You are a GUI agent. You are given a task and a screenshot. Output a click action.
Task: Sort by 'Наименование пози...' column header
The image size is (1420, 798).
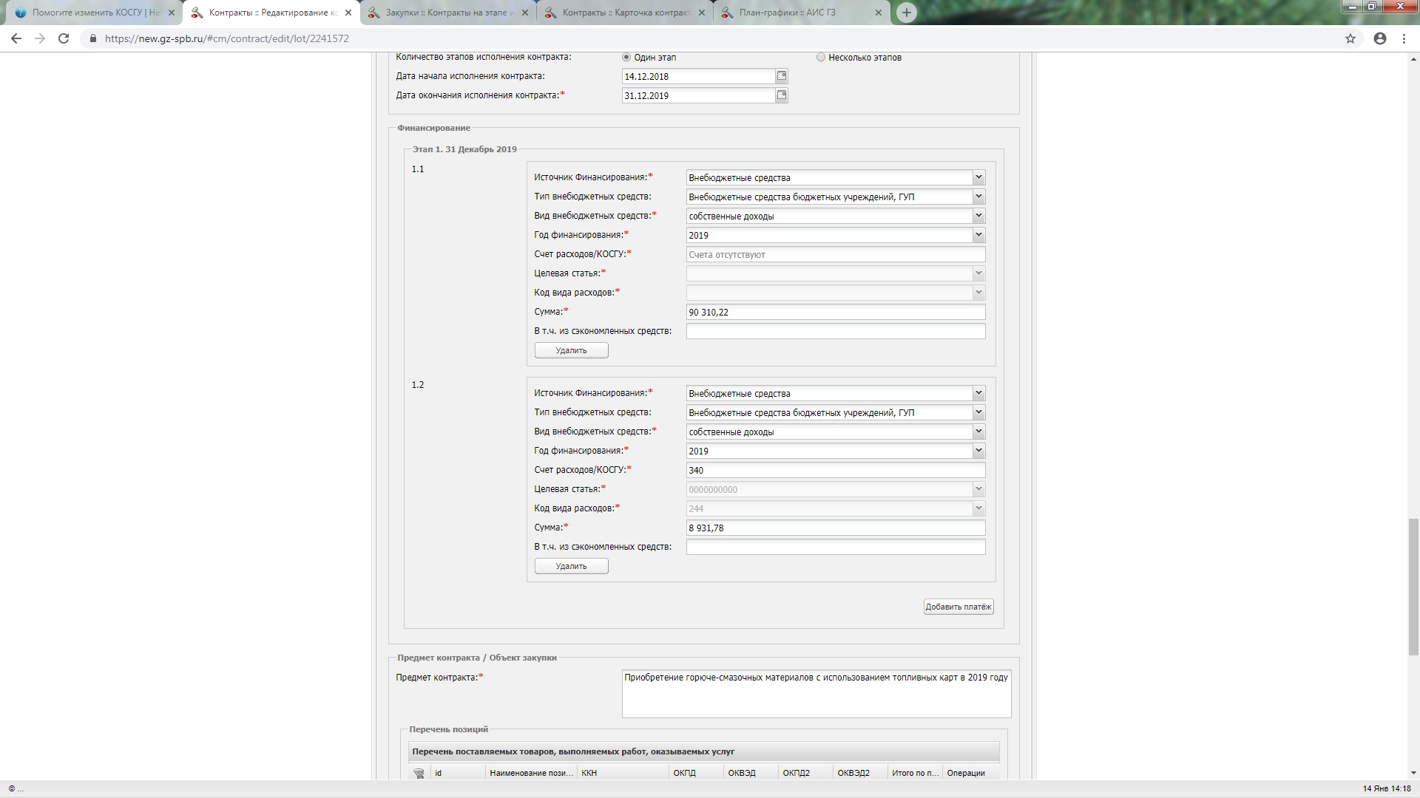click(531, 773)
